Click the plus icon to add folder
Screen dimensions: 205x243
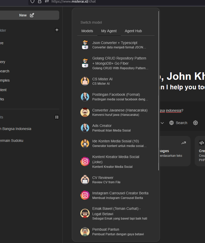[x=57, y=30]
